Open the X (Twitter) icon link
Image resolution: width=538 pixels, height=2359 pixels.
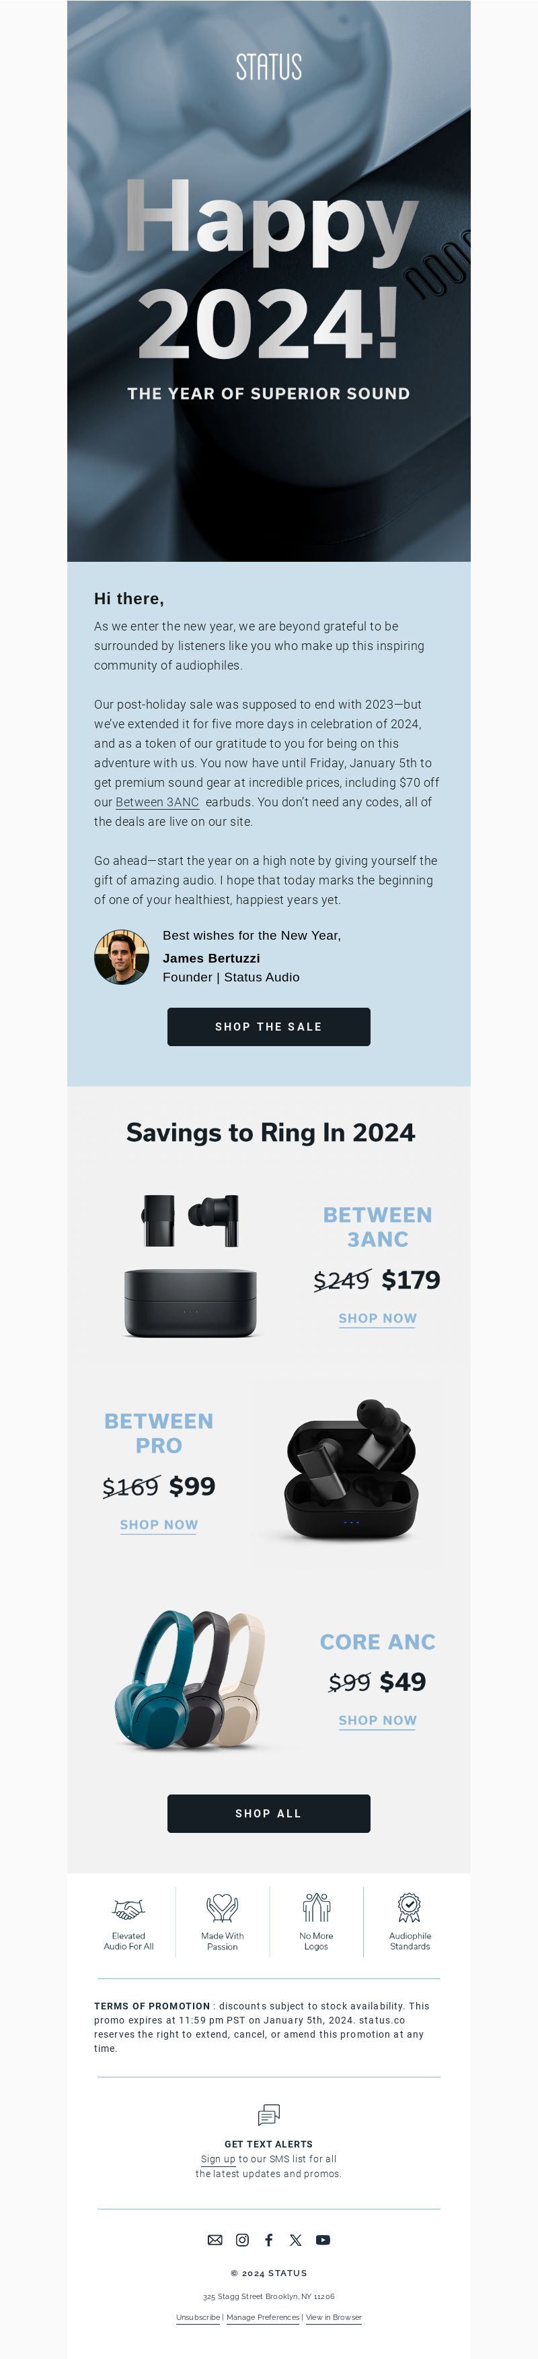pos(295,2240)
